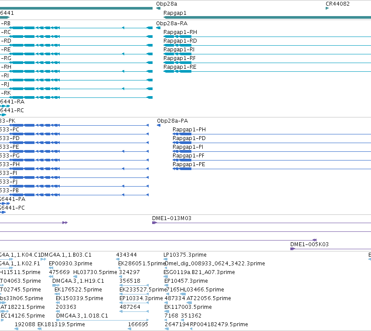Click transcript label Rapgap1-RI
This screenshot has height=331, width=371.
(x=179, y=50)
